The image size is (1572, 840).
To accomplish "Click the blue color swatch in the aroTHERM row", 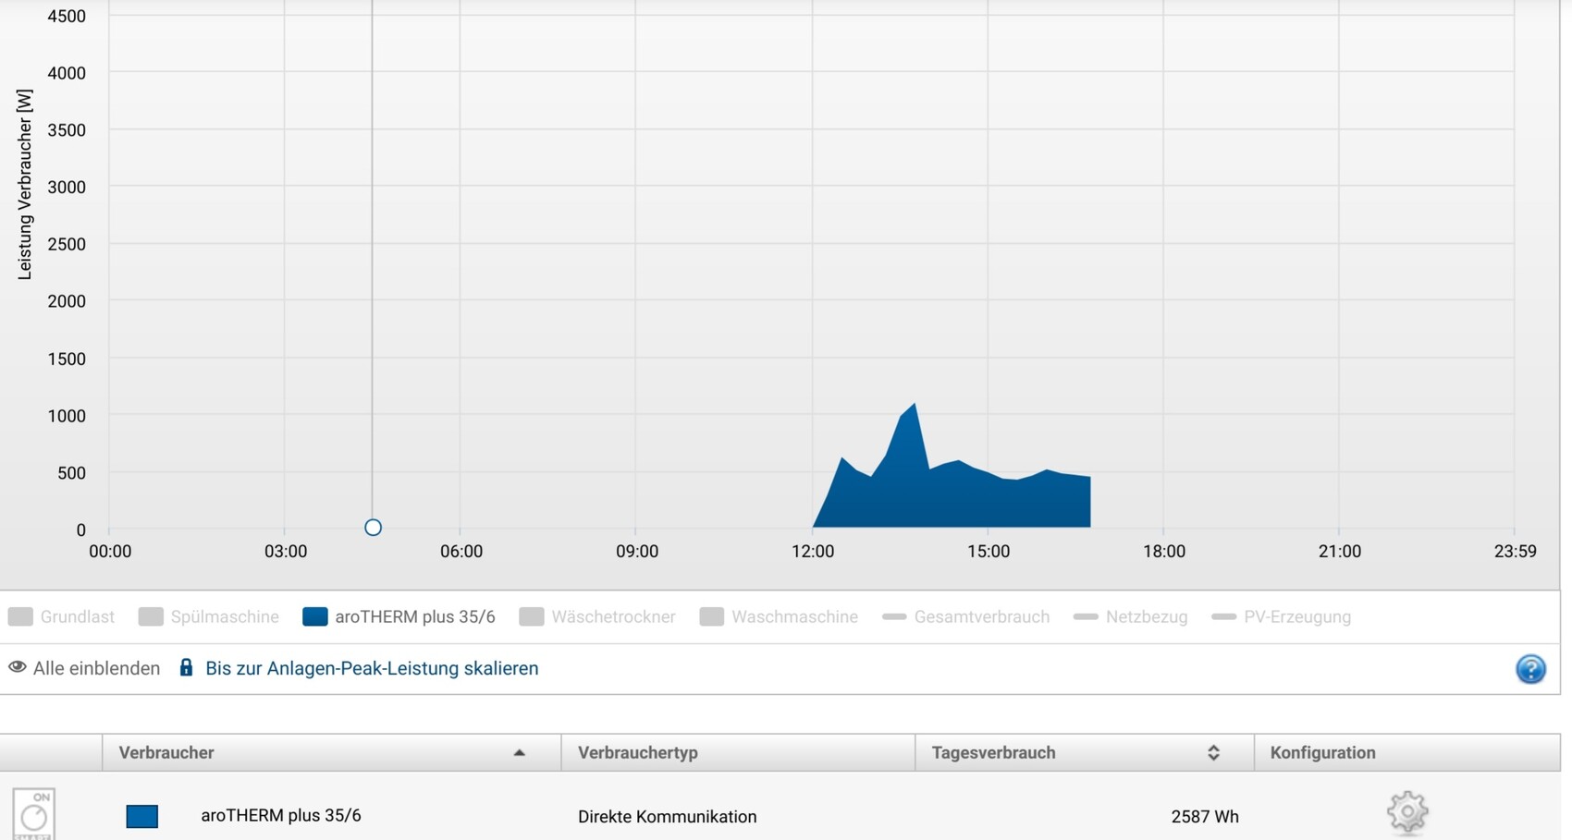I will tap(142, 816).
